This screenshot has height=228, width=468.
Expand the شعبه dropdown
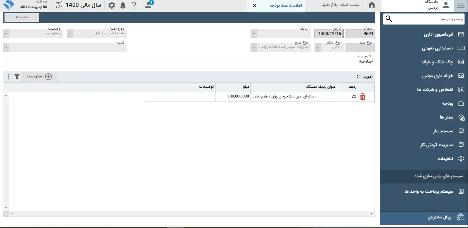pyautogui.click(x=6, y=48)
